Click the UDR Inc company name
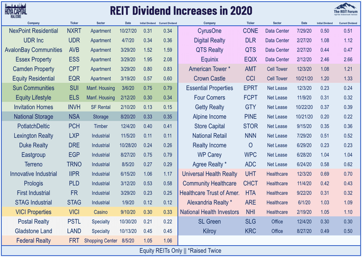This screenshot has width=362, height=257. (x=33, y=40)
